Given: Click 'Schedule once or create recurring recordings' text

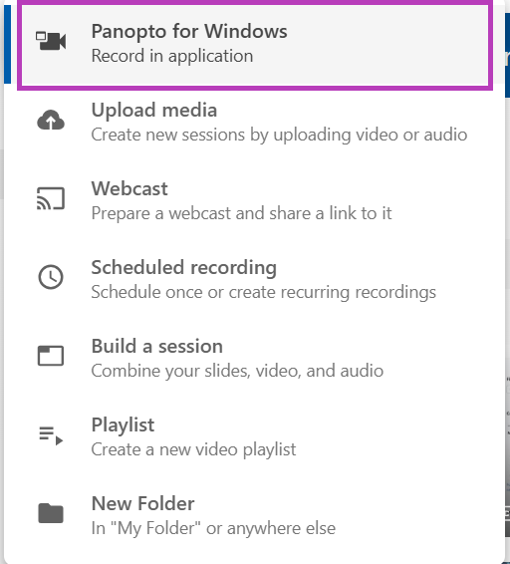Looking at the screenshot, I should [264, 292].
